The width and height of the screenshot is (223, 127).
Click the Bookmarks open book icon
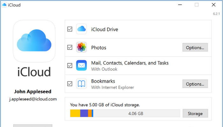(81, 84)
